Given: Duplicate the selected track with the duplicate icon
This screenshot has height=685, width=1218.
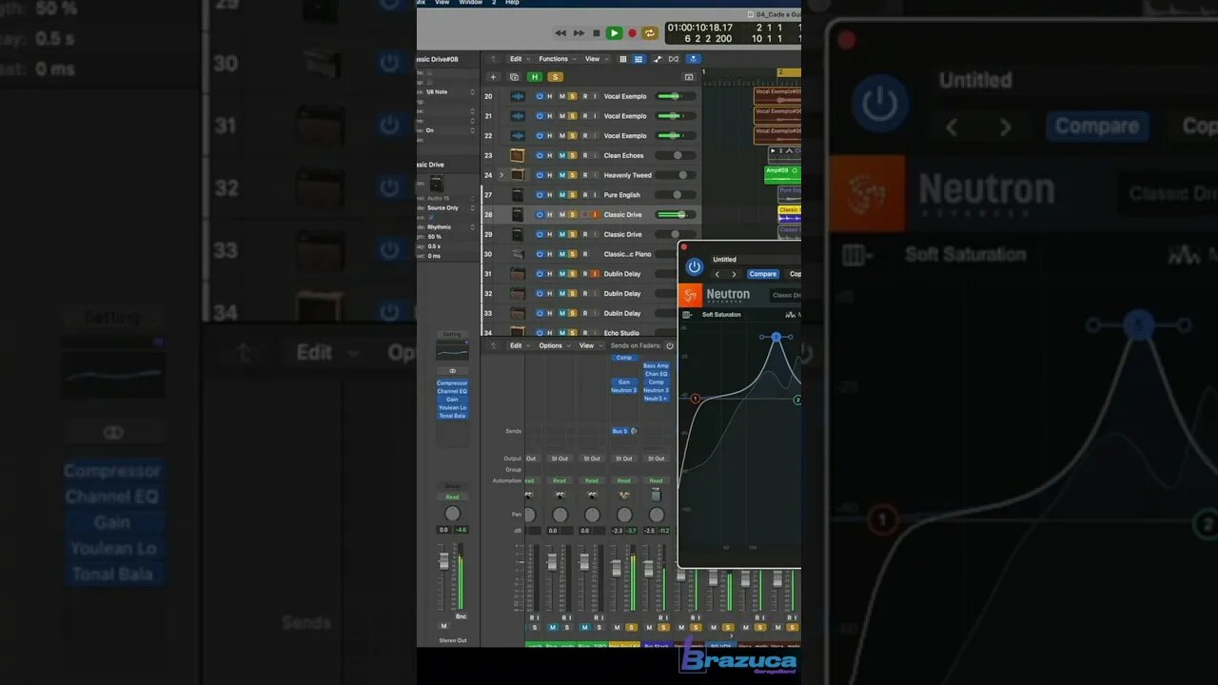Looking at the screenshot, I should pyautogui.click(x=514, y=77).
